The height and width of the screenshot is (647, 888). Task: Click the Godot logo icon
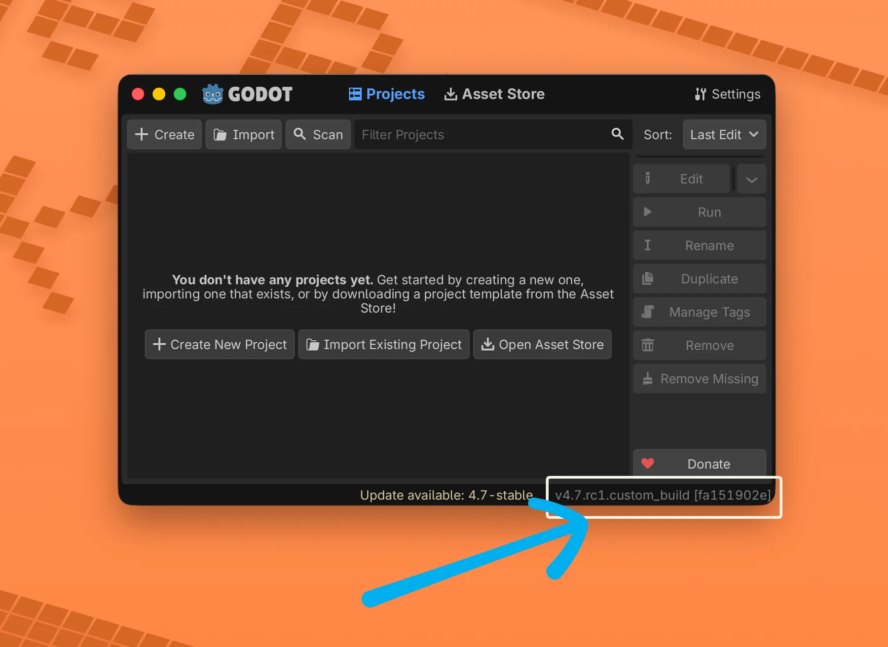(213, 94)
